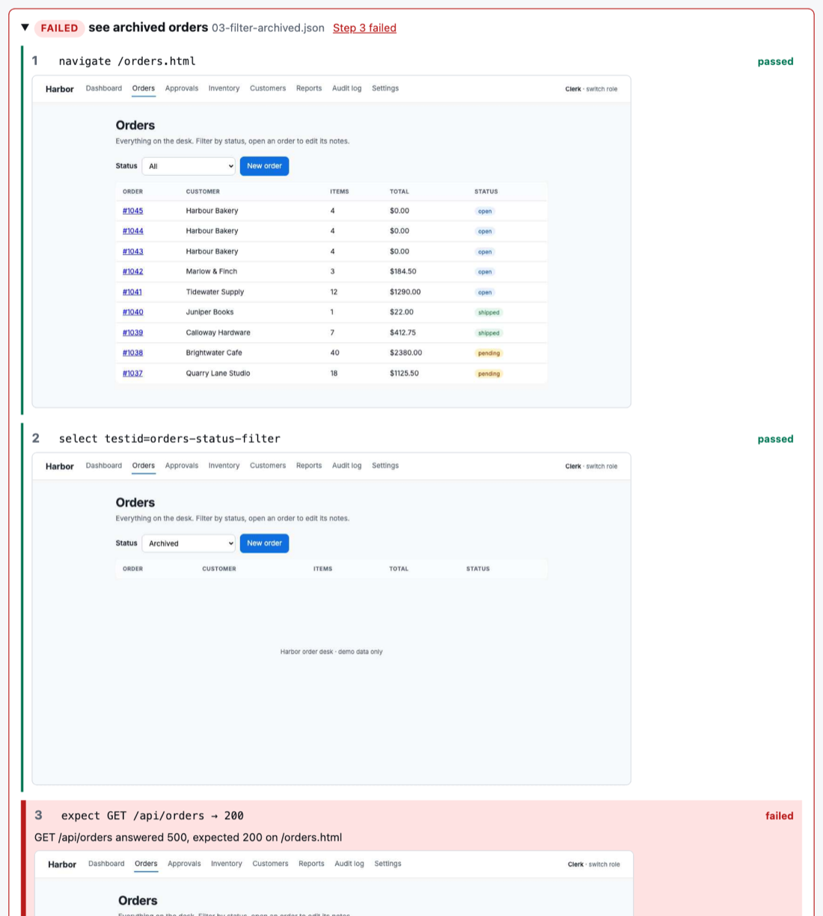Click the 'Harbor order desk · demo data only' footer
Viewport: 823px width, 916px height.
coord(331,652)
